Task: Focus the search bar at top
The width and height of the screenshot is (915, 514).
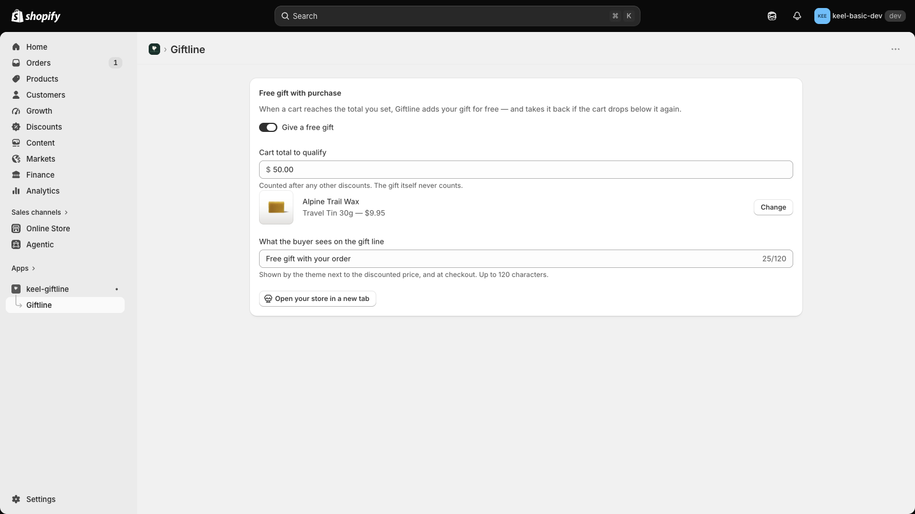Action: point(457,16)
